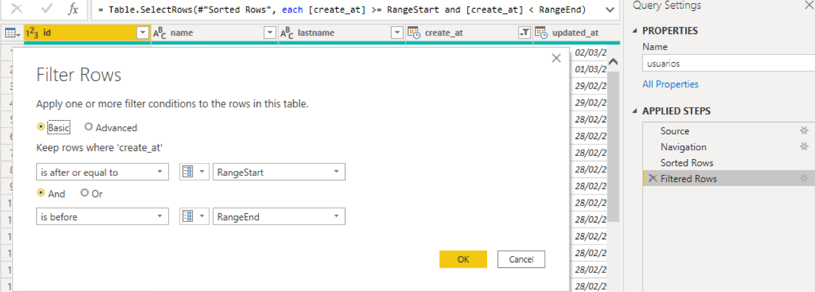Select the Navigation applied step

point(683,147)
